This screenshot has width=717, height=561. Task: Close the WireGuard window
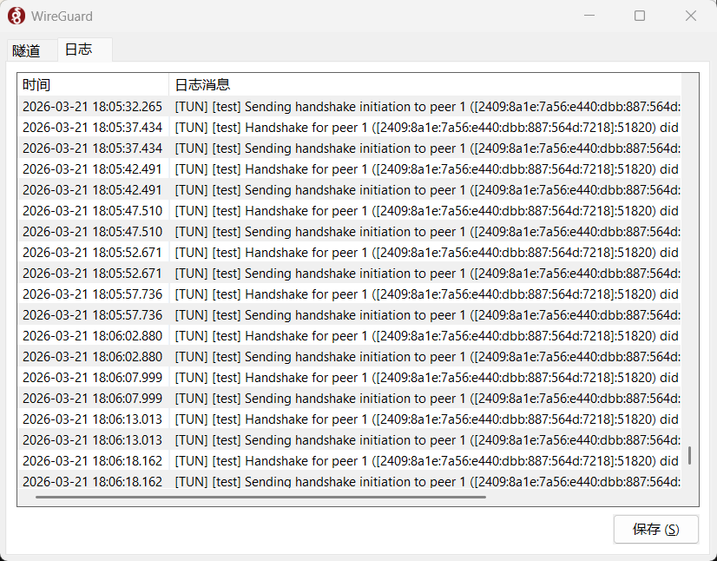tap(691, 16)
